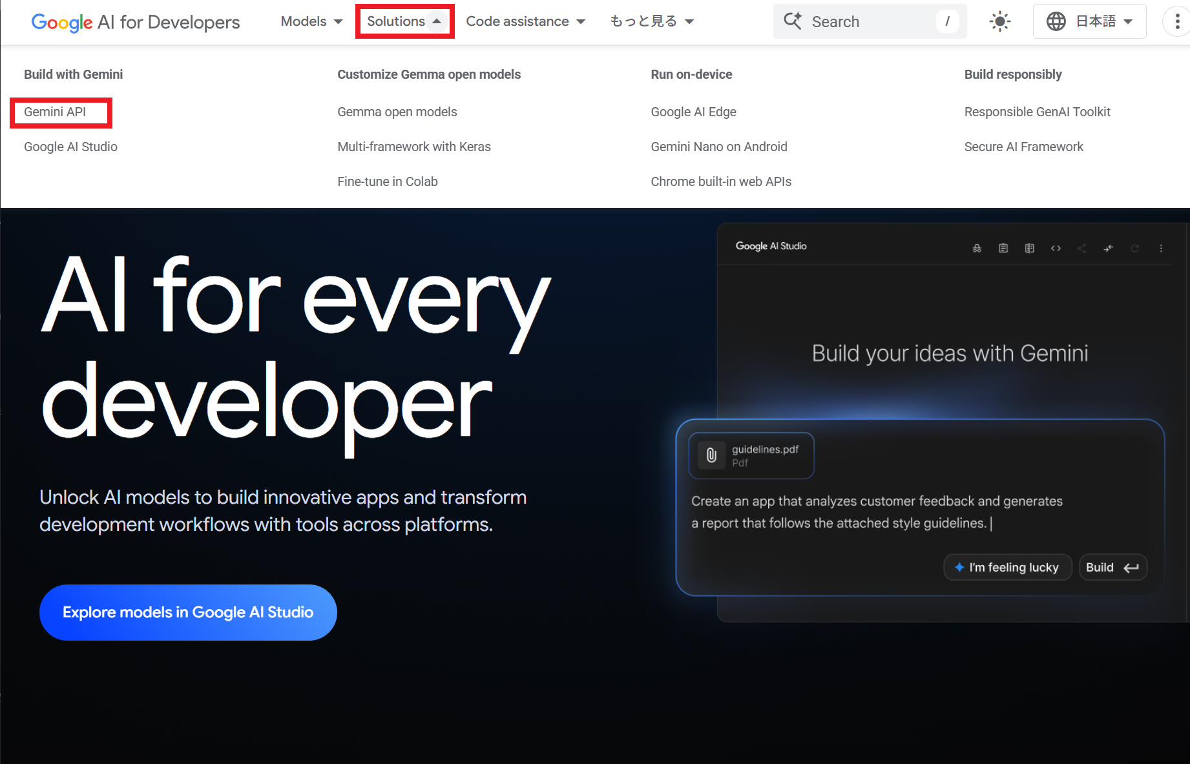
Task: Click the vertical dots in AI Studio preview
Action: pyautogui.click(x=1161, y=248)
